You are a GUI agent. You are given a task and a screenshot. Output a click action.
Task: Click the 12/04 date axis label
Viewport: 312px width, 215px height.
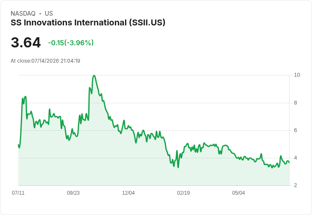(128, 193)
